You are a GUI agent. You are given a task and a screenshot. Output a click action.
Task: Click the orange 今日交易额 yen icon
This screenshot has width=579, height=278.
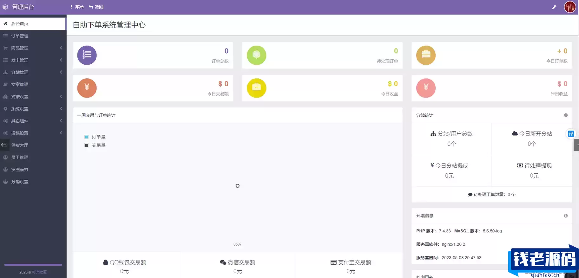pyautogui.click(x=87, y=88)
